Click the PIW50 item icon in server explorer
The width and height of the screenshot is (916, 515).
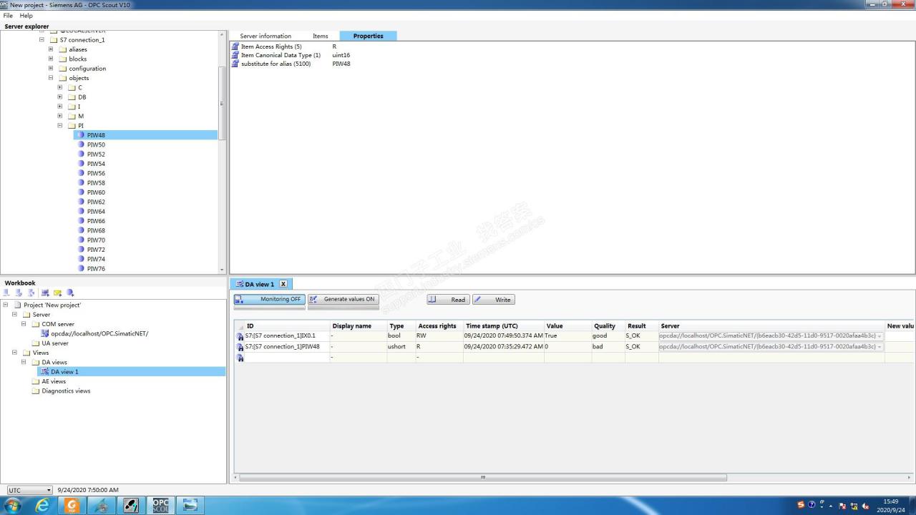coord(81,144)
